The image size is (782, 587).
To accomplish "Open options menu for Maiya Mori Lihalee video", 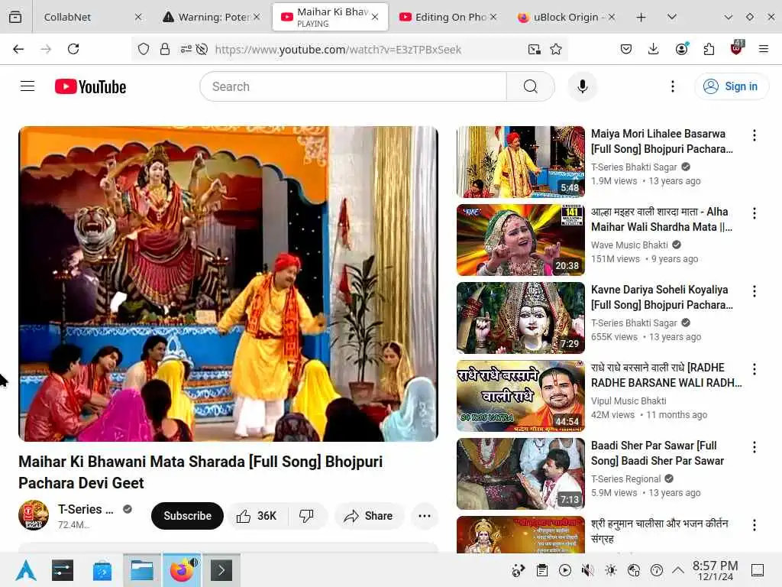I will pos(755,135).
